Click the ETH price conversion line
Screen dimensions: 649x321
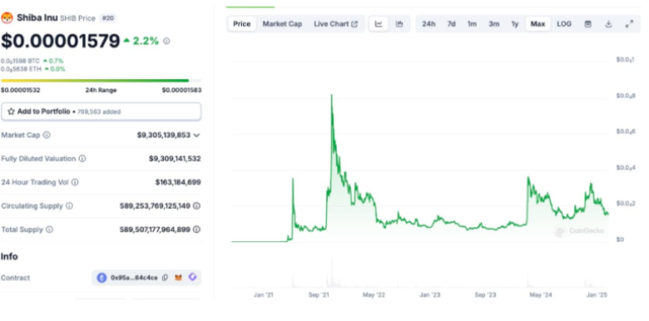(x=33, y=69)
